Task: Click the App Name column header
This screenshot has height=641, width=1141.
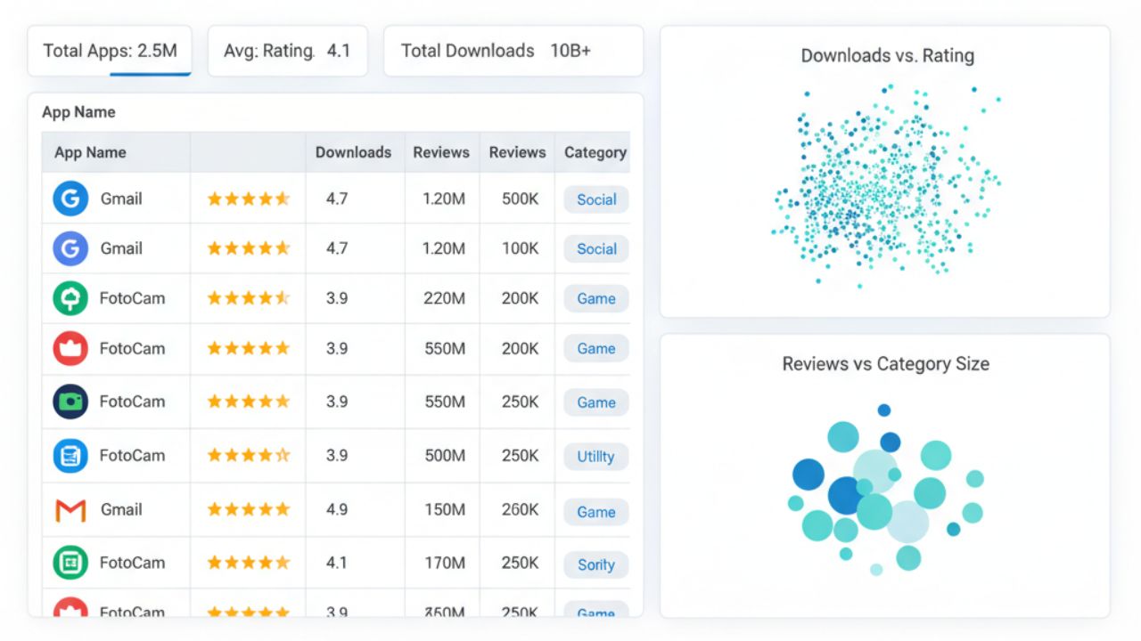Action: click(90, 152)
